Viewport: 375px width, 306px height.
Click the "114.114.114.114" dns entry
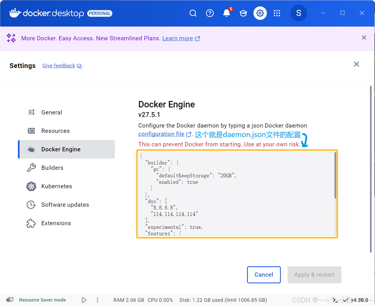click(x=174, y=214)
